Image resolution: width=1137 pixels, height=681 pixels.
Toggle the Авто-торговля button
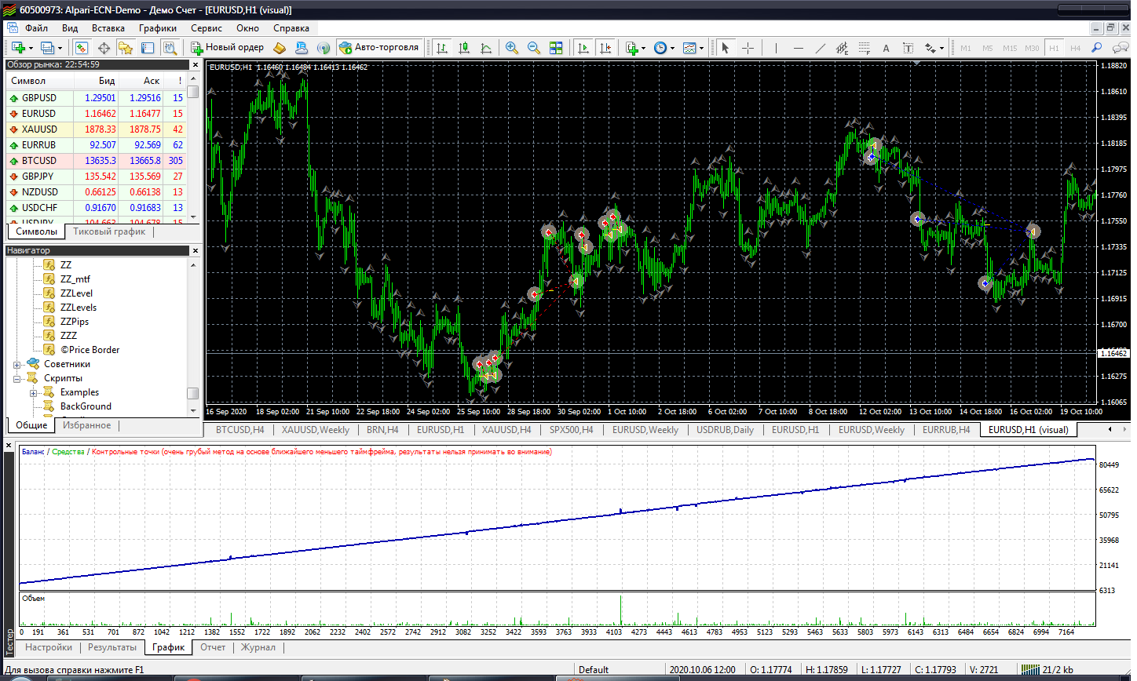coord(380,47)
